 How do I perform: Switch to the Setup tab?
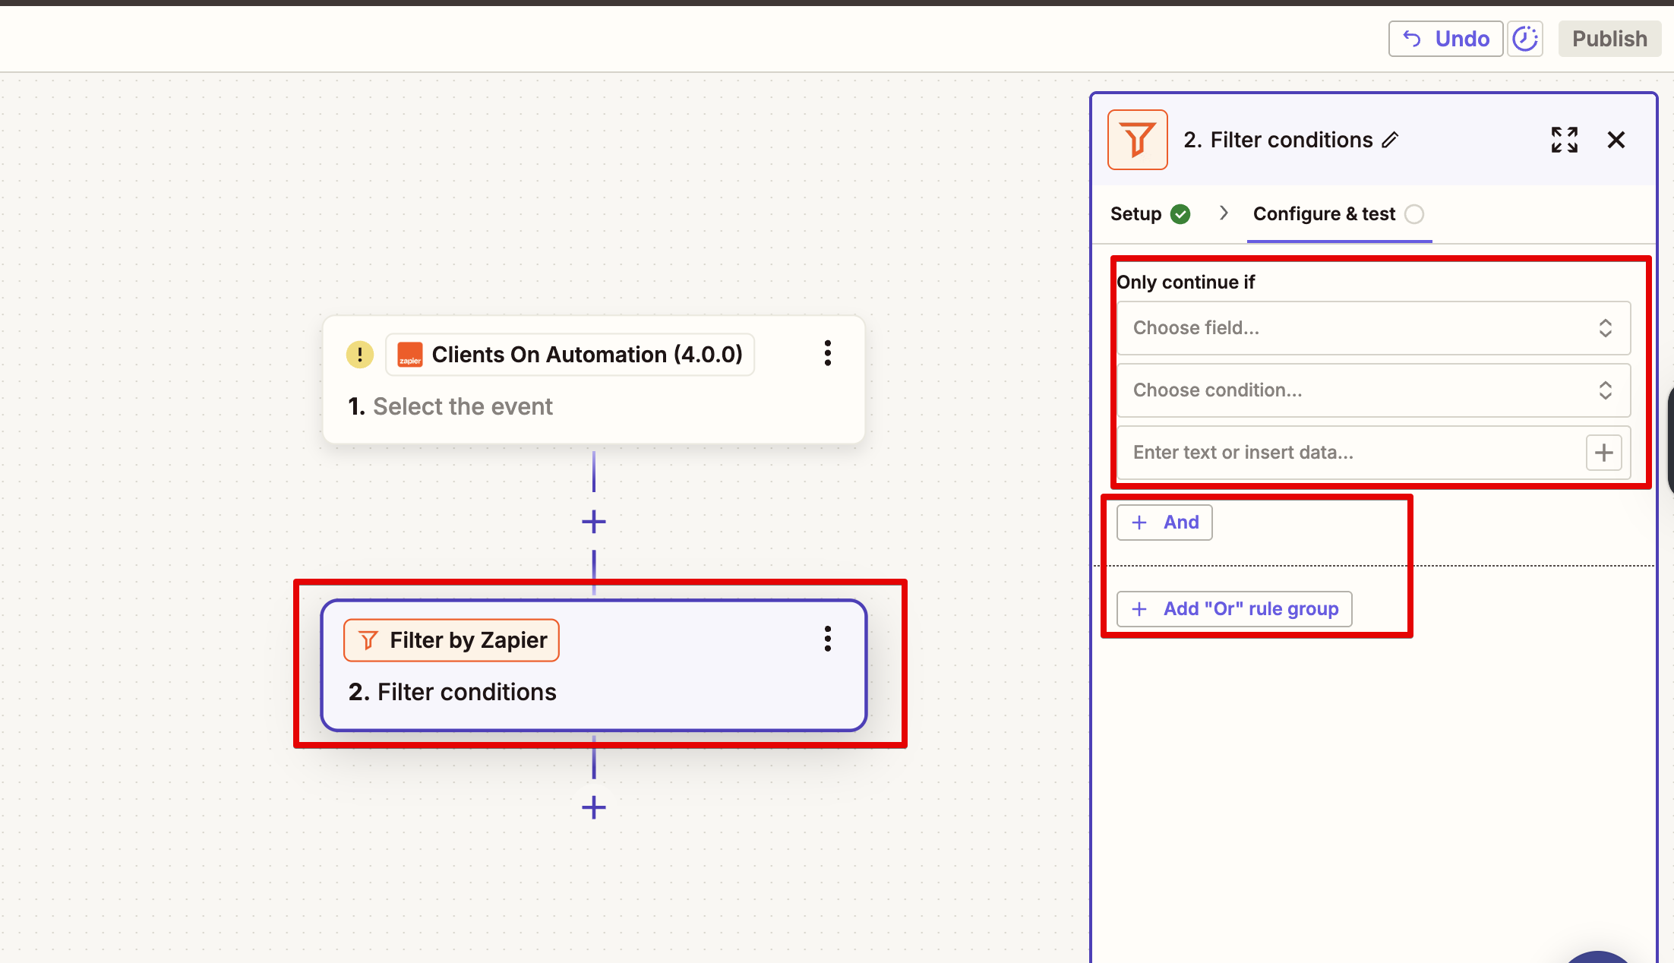[1135, 213]
